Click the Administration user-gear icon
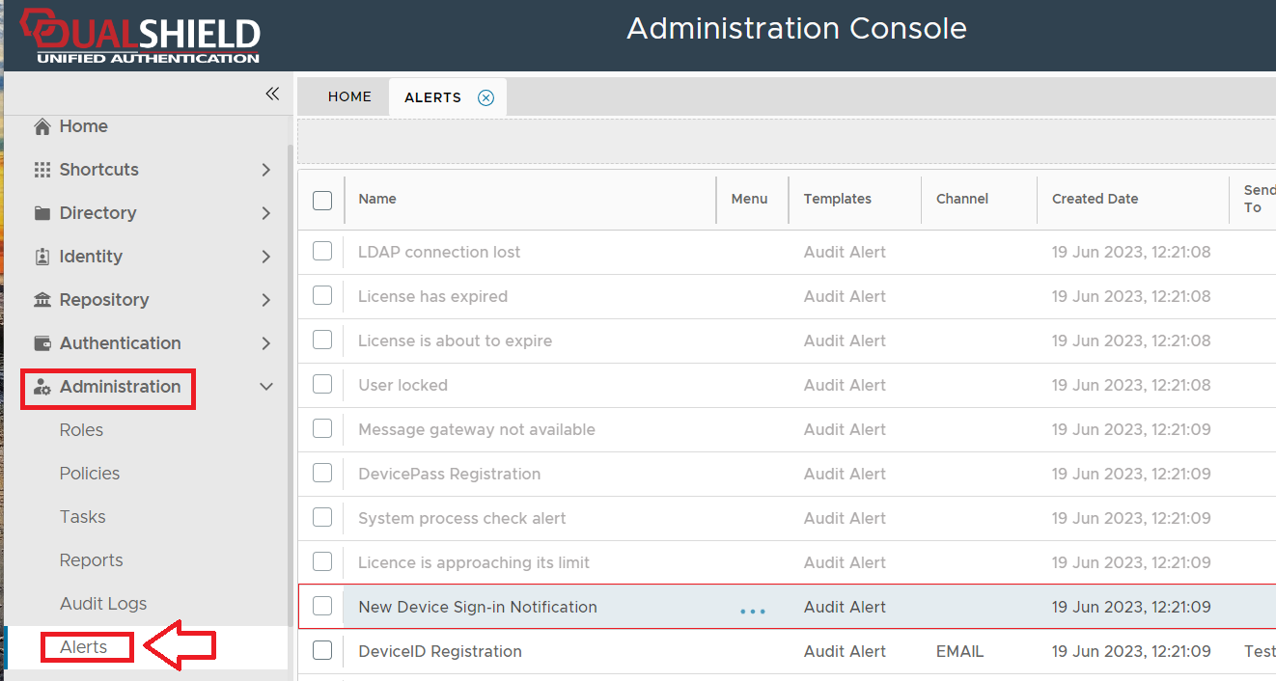Viewport: 1276px width, 681px height. pyautogui.click(x=42, y=387)
